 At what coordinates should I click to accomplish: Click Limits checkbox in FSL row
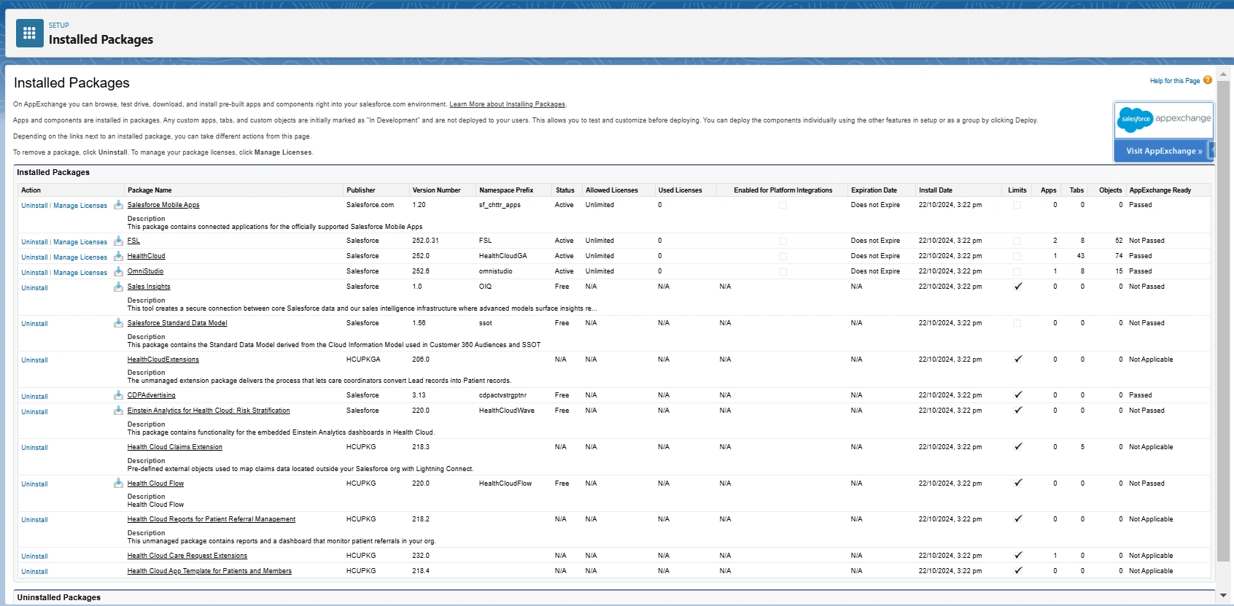(1017, 241)
